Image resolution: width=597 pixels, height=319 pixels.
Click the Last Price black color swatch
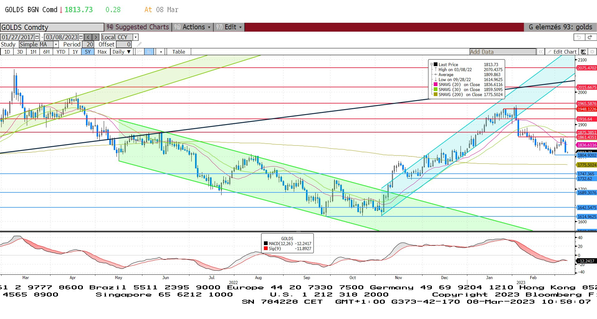(x=436, y=65)
